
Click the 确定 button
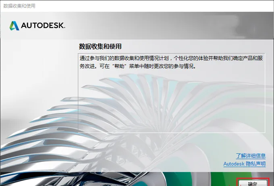click(253, 183)
